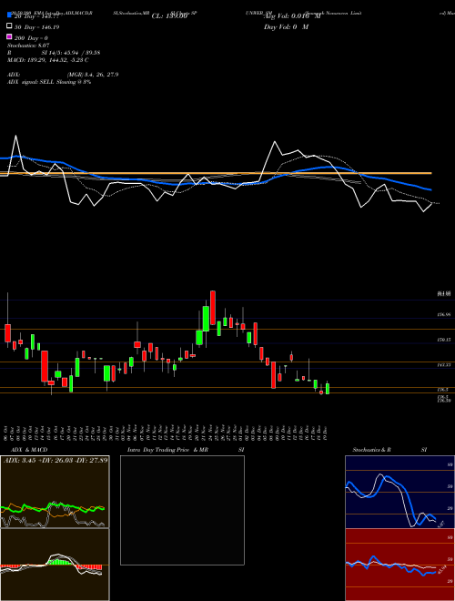
Task: Click the 'Stochastics & R SI' panel title
Action: pyautogui.click(x=389, y=450)
